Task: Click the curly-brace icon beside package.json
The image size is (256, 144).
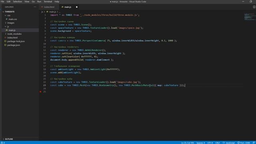Action: coord(5,45)
